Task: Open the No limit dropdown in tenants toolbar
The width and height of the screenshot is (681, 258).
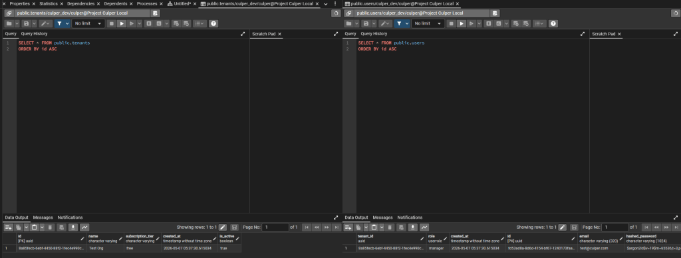Action: point(88,23)
